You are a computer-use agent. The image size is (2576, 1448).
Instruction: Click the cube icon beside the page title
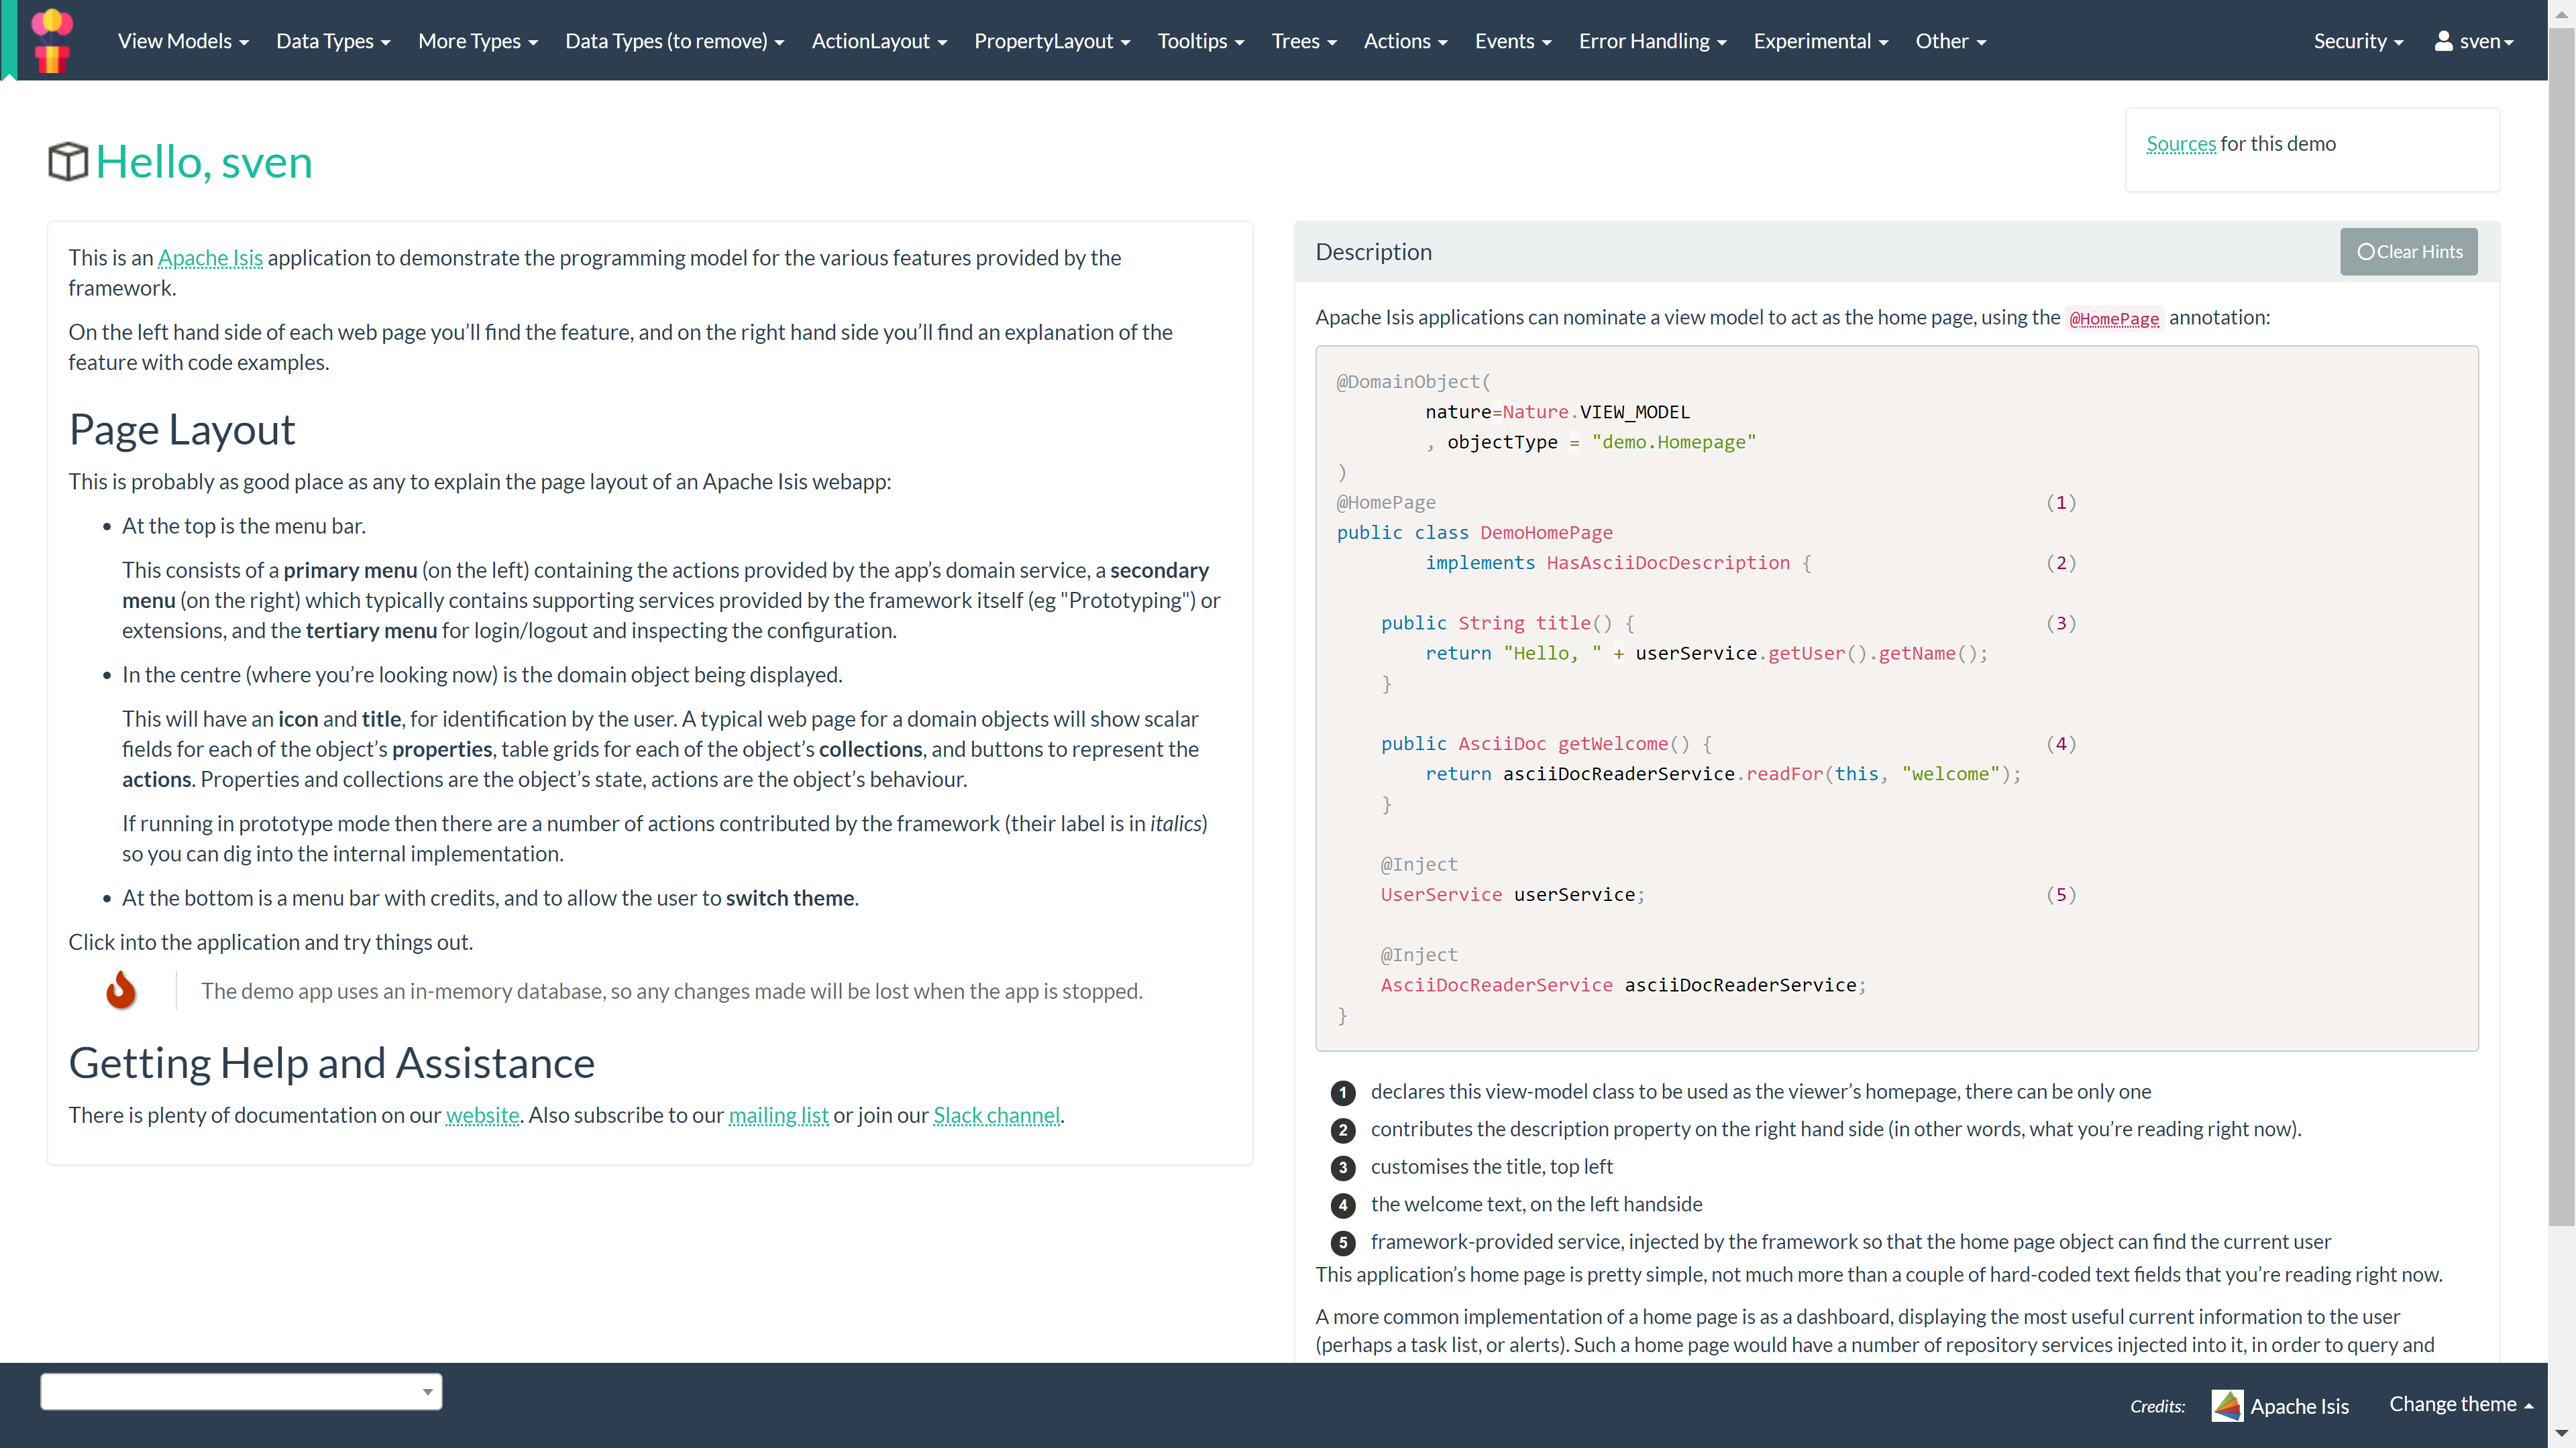tap(68, 162)
